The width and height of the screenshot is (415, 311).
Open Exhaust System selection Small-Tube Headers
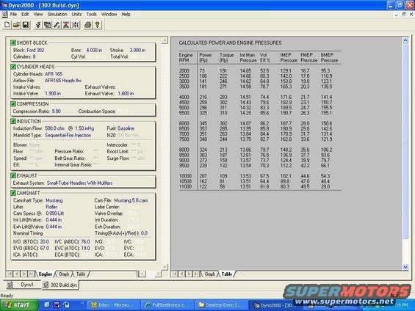pos(79,183)
